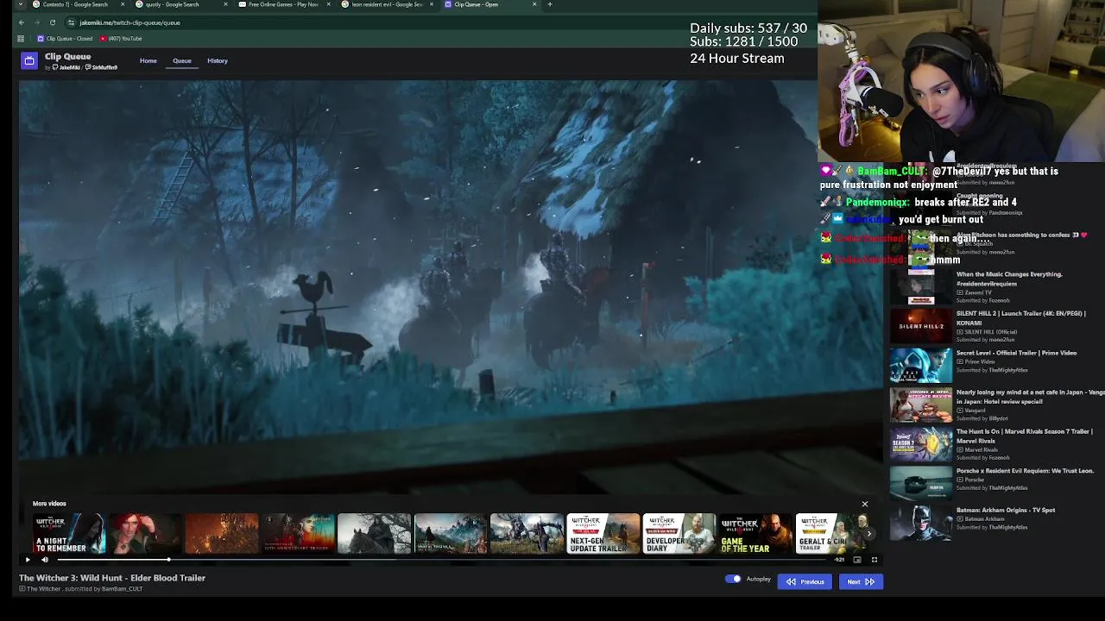Click site info icon in address bar
This screenshot has height=621, width=1105.
pyautogui.click(x=71, y=22)
